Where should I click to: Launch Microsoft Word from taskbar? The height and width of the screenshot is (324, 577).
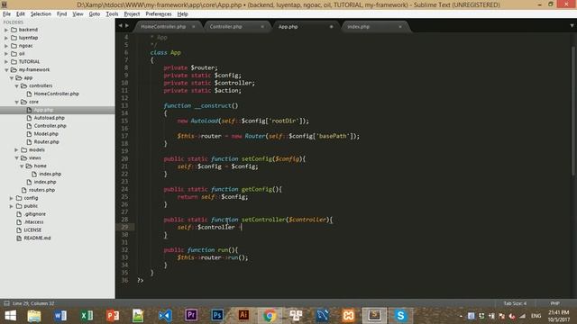click(x=60, y=316)
